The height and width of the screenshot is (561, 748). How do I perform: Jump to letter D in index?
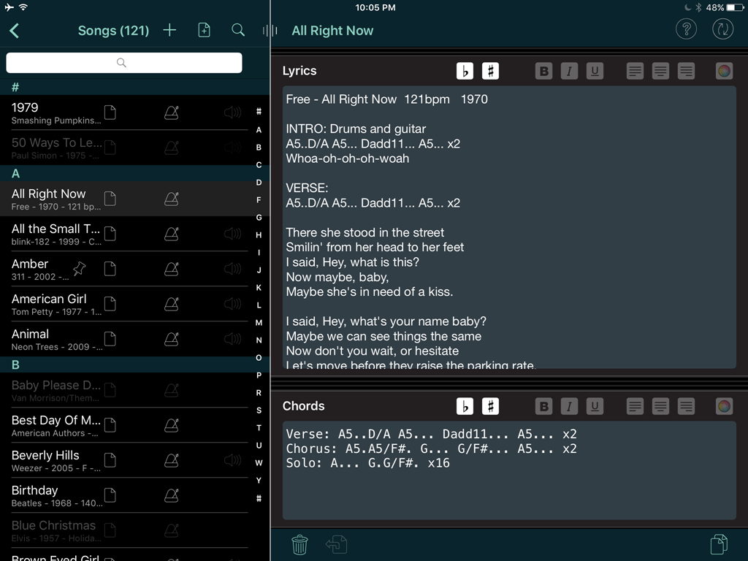(x=259, y=182)
